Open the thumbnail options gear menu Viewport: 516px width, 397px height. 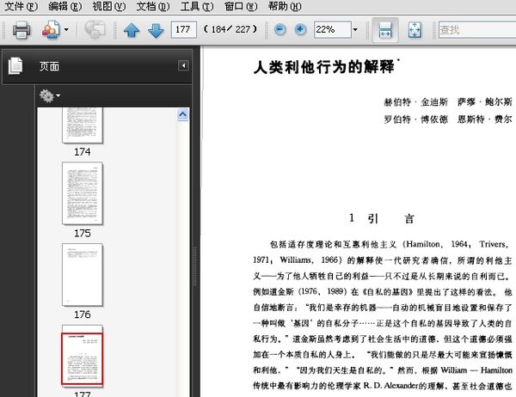pos(49,95)
